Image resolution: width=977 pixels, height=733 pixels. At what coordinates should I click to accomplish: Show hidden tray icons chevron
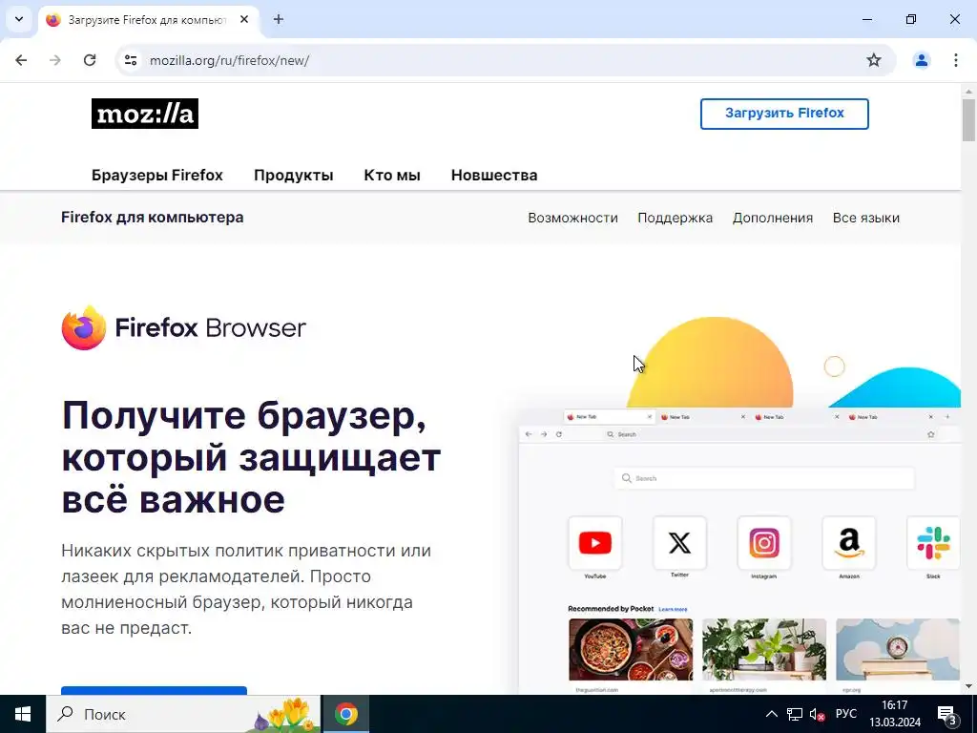[x=771, y=714]
